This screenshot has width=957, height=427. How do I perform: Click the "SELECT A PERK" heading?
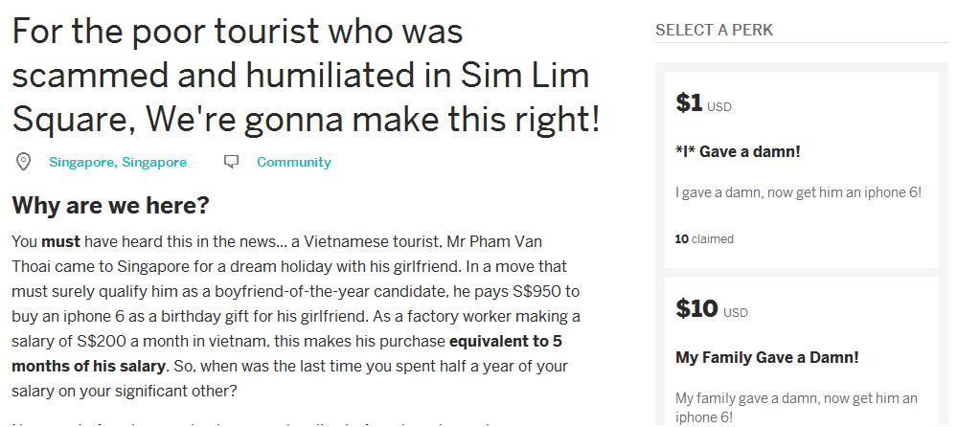click(x=714, y=31)
